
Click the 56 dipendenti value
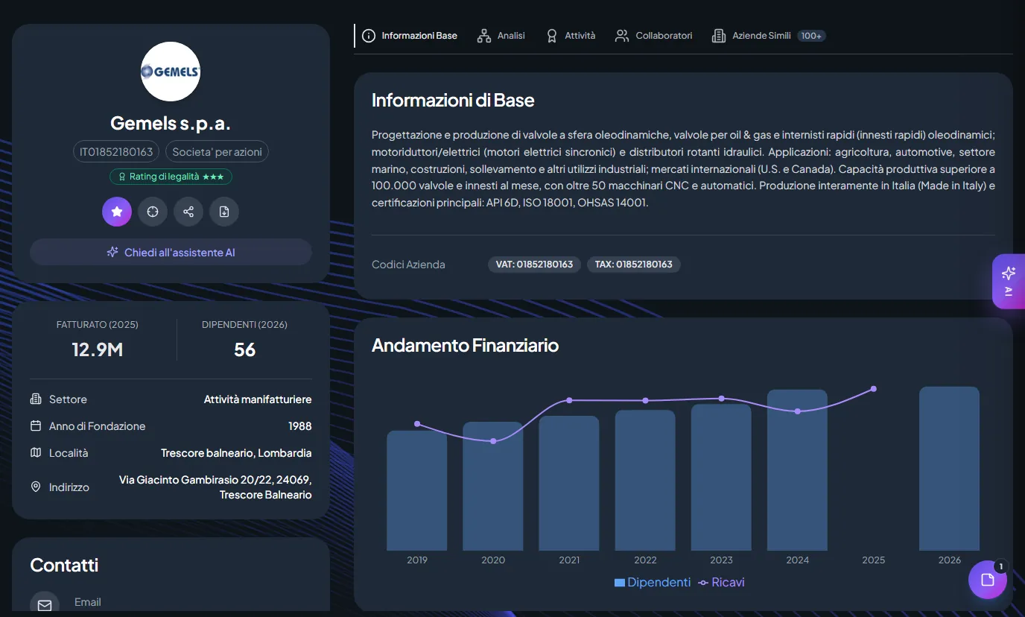pos(244,349)
